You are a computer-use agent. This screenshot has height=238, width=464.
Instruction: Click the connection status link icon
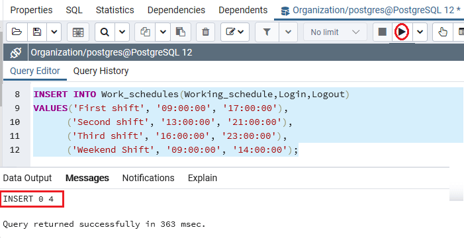15,53
